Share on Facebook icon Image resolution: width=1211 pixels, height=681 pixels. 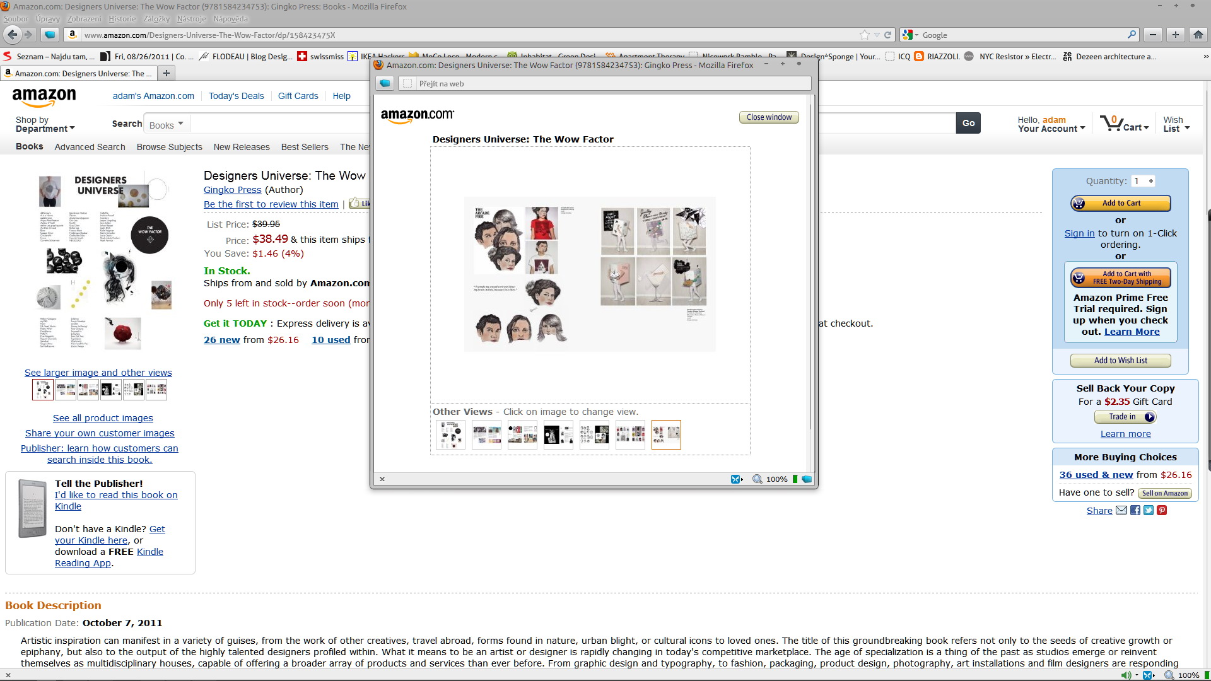point(1135,510)
